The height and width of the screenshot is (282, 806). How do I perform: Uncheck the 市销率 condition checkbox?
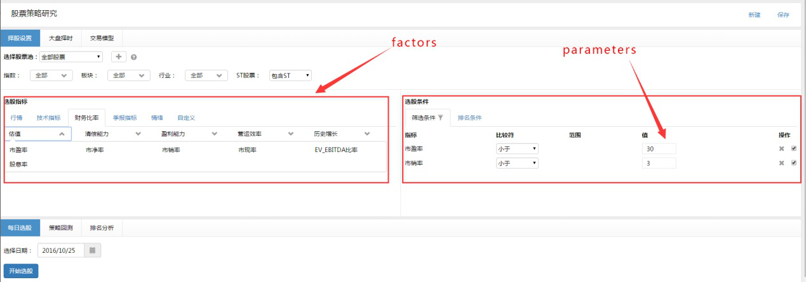794,163
